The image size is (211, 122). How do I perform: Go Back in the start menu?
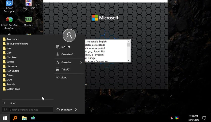point(9,103)
